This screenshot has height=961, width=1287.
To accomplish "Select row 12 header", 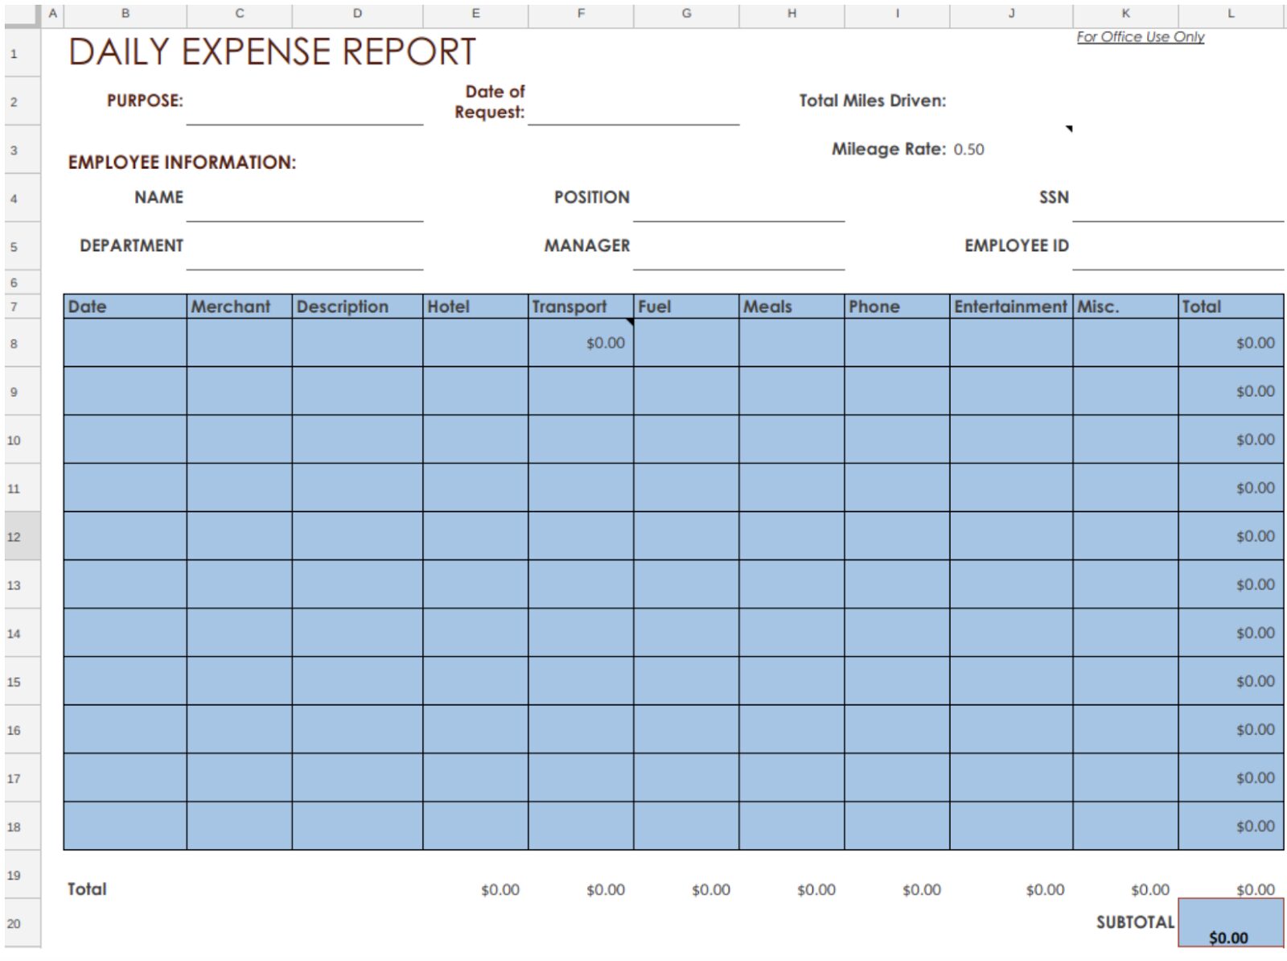I will pos(22,536).
